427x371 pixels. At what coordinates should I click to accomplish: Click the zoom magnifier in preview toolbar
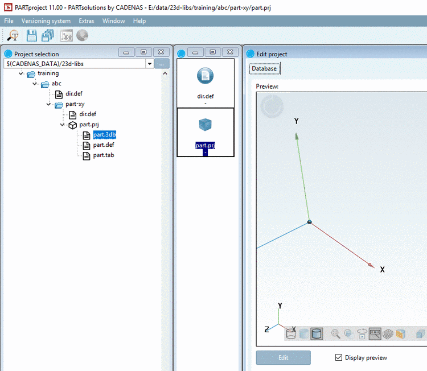[x=335, y=333]
